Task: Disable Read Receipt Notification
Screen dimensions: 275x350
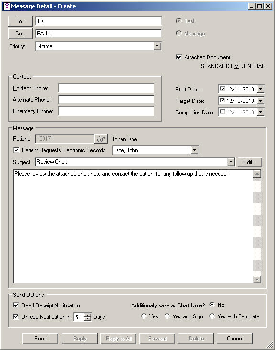Action: point(16,305)
